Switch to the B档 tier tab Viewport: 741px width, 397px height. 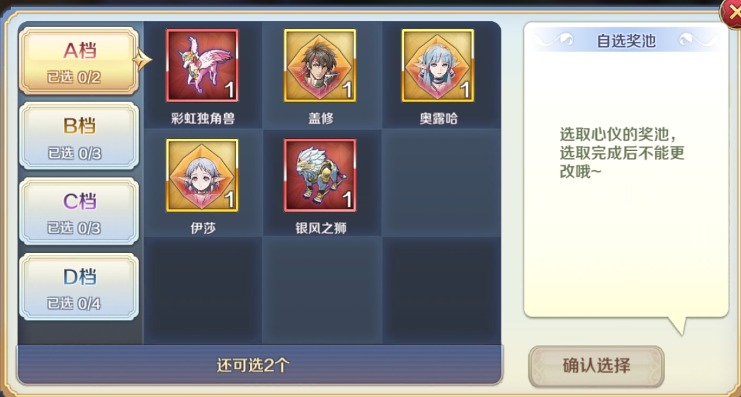79,136
